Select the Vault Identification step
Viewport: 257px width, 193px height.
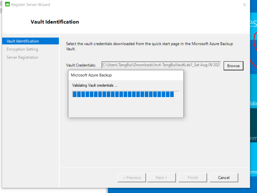30,41
